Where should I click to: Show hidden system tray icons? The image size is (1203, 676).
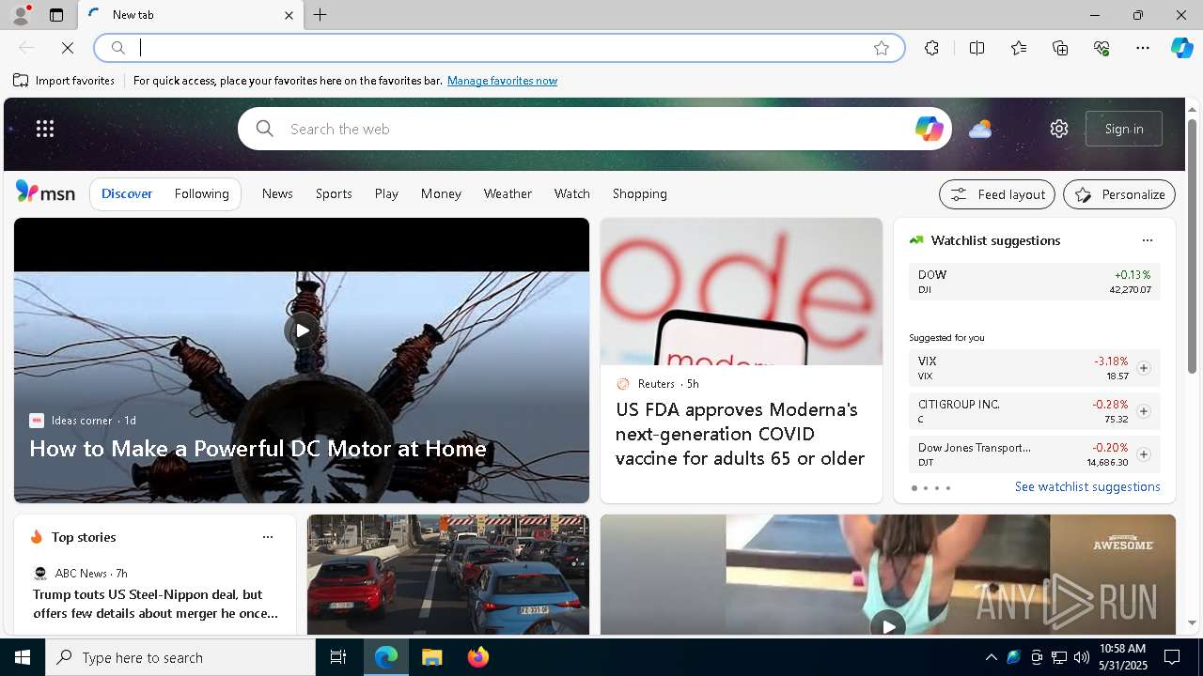tap(991, 657)
